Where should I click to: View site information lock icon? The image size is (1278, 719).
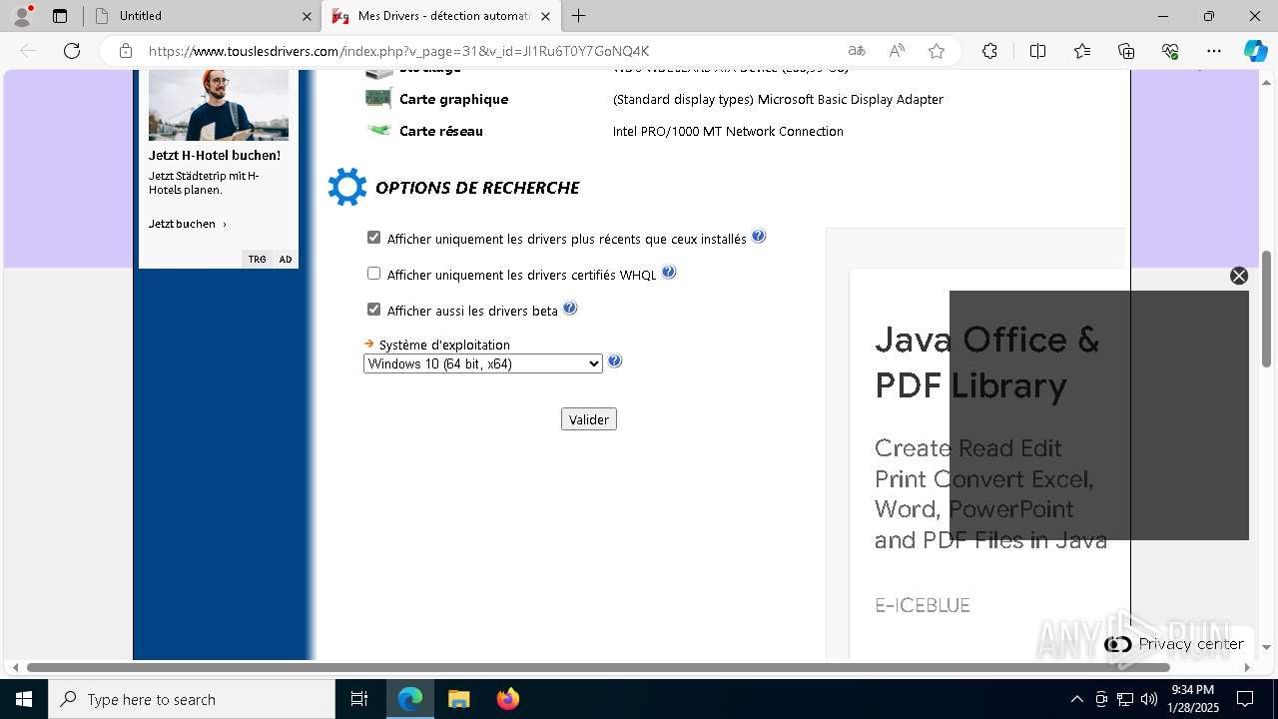(x=126, y=51)
